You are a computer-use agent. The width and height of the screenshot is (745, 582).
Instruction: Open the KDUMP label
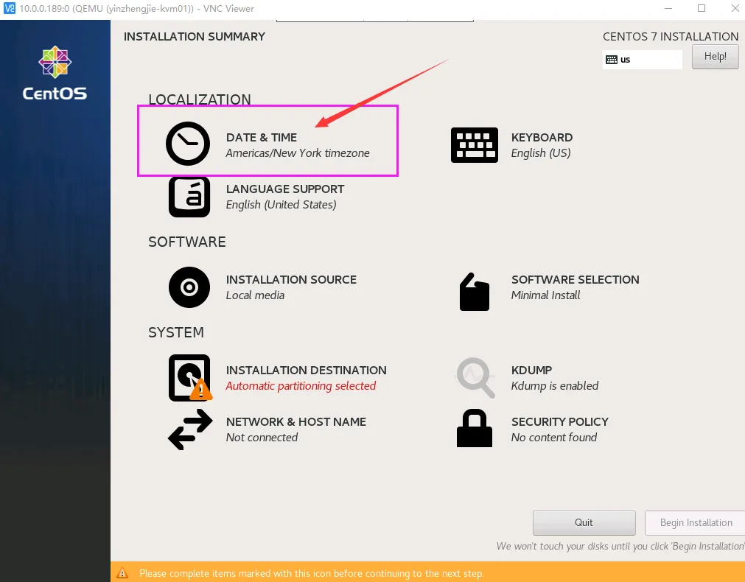click(x=531, y=370)
